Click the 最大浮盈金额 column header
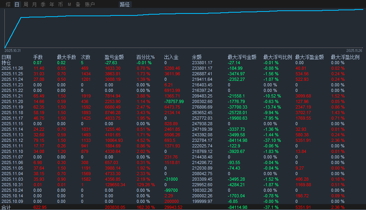 (x=310, y=57)
